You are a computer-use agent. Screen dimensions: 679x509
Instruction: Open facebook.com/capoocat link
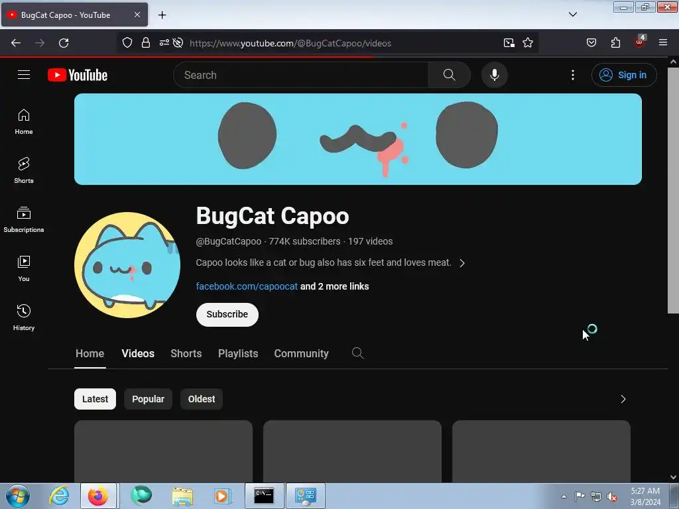pos(247,286)
